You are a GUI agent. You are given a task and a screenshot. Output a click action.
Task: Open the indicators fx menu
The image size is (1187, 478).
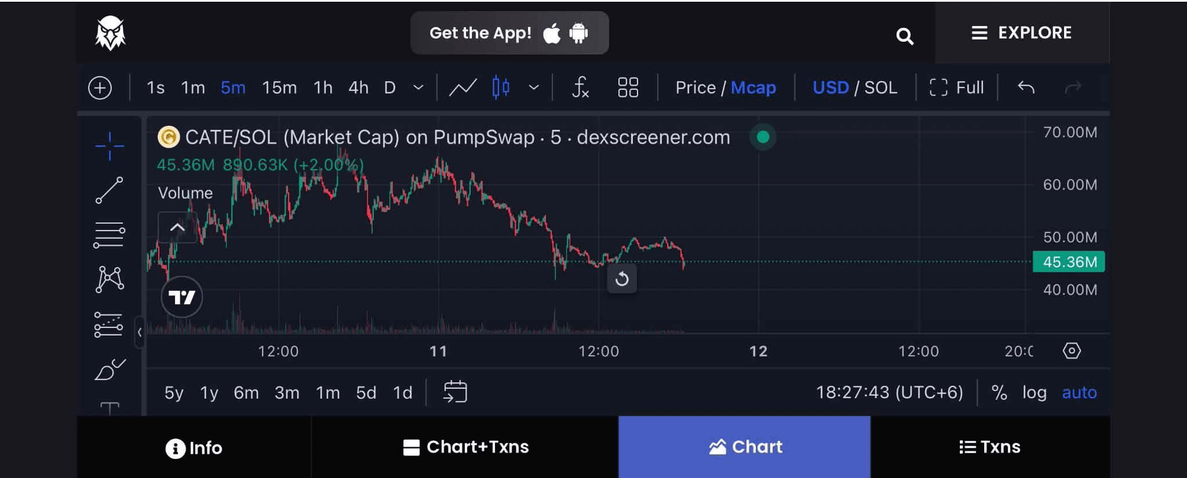click(x=580, y=87)
